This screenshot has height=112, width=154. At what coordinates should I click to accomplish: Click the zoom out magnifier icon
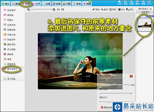[29, 10]
